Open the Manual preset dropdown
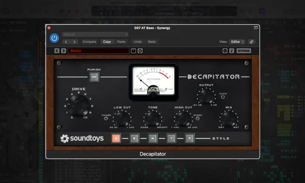The image size is (305, 183). tap(95, 34)
